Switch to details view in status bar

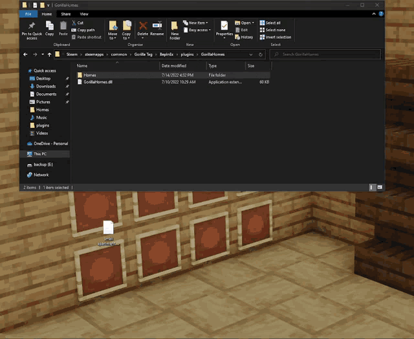coord(372,187)
